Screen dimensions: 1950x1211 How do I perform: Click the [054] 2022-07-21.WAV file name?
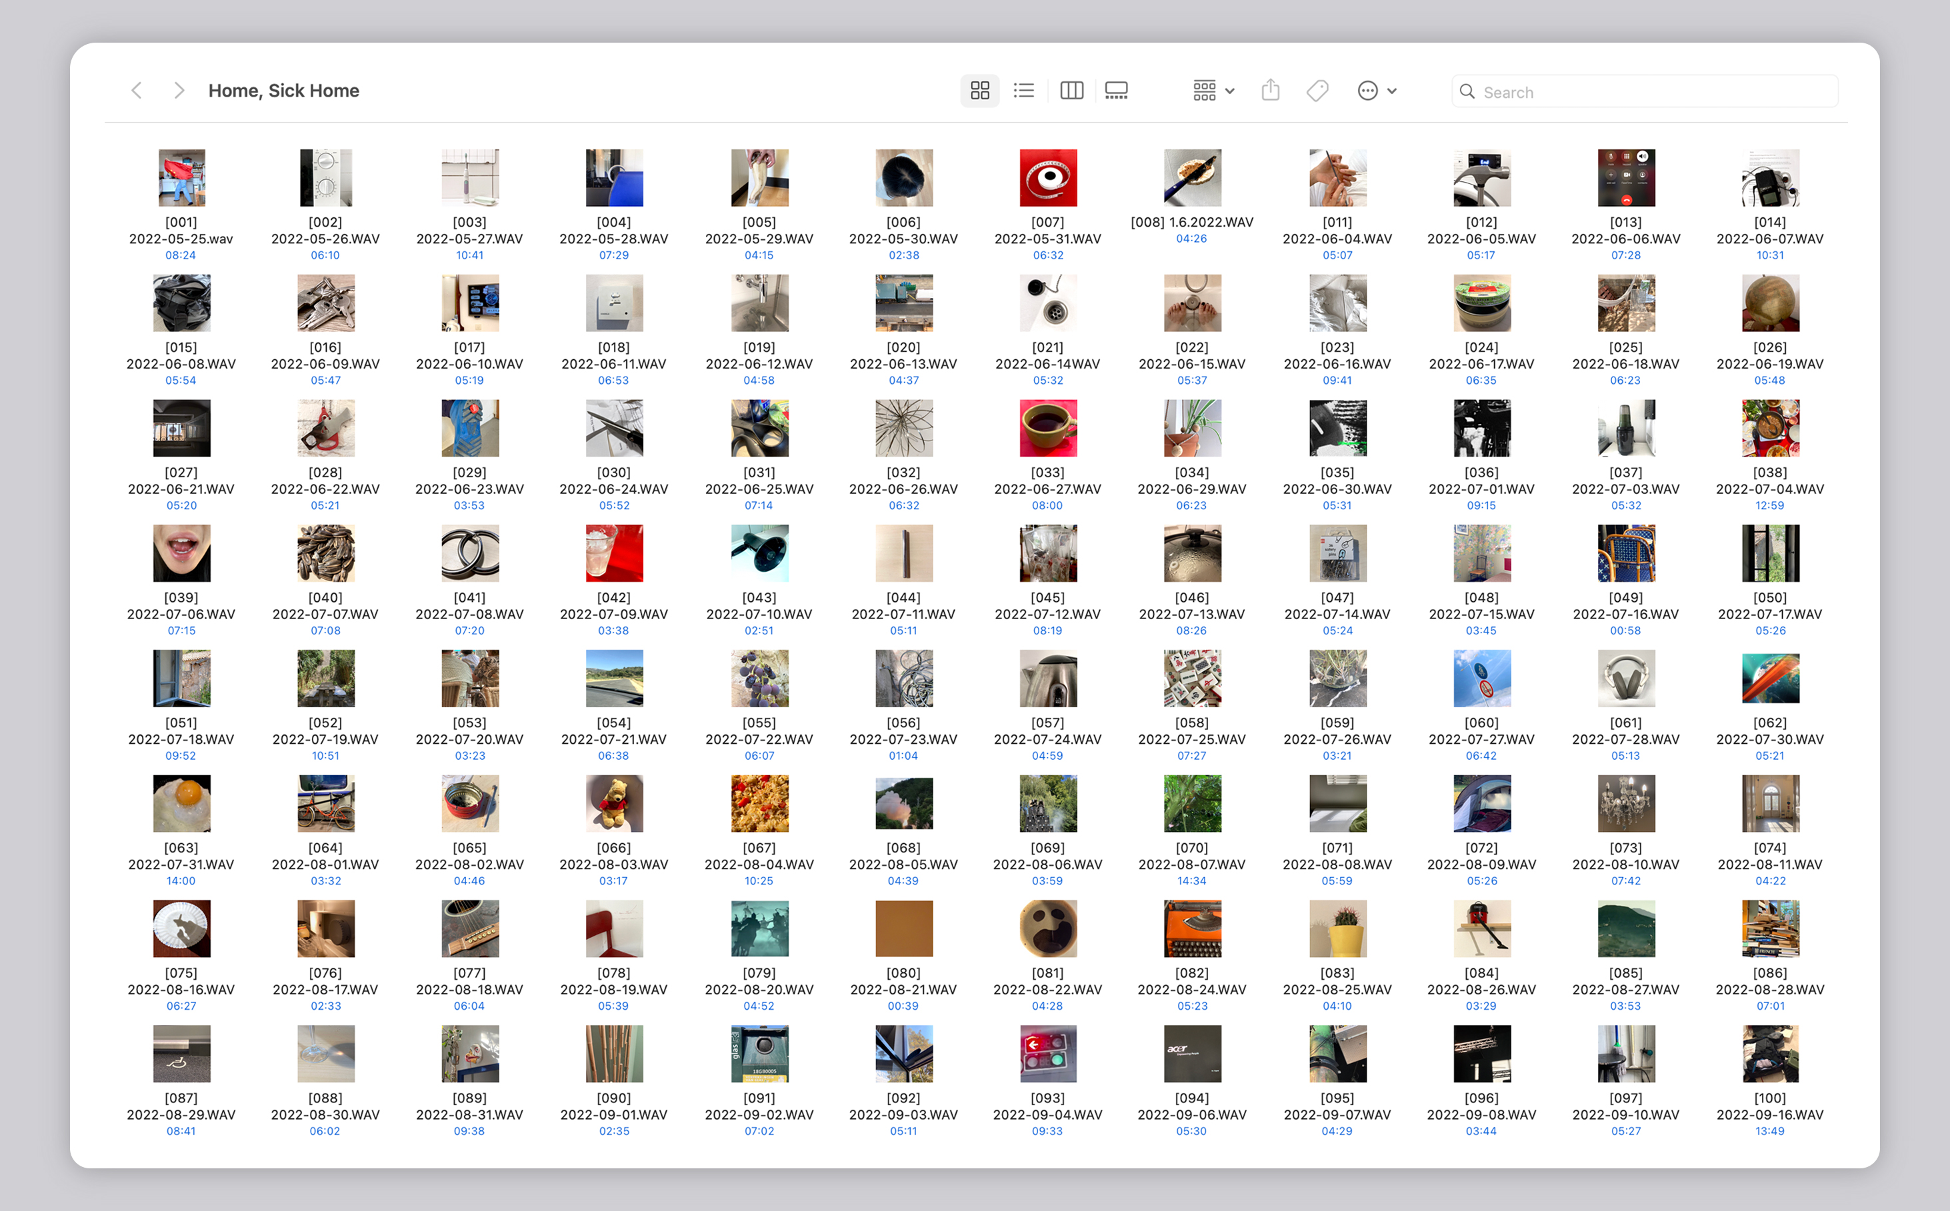614,731
